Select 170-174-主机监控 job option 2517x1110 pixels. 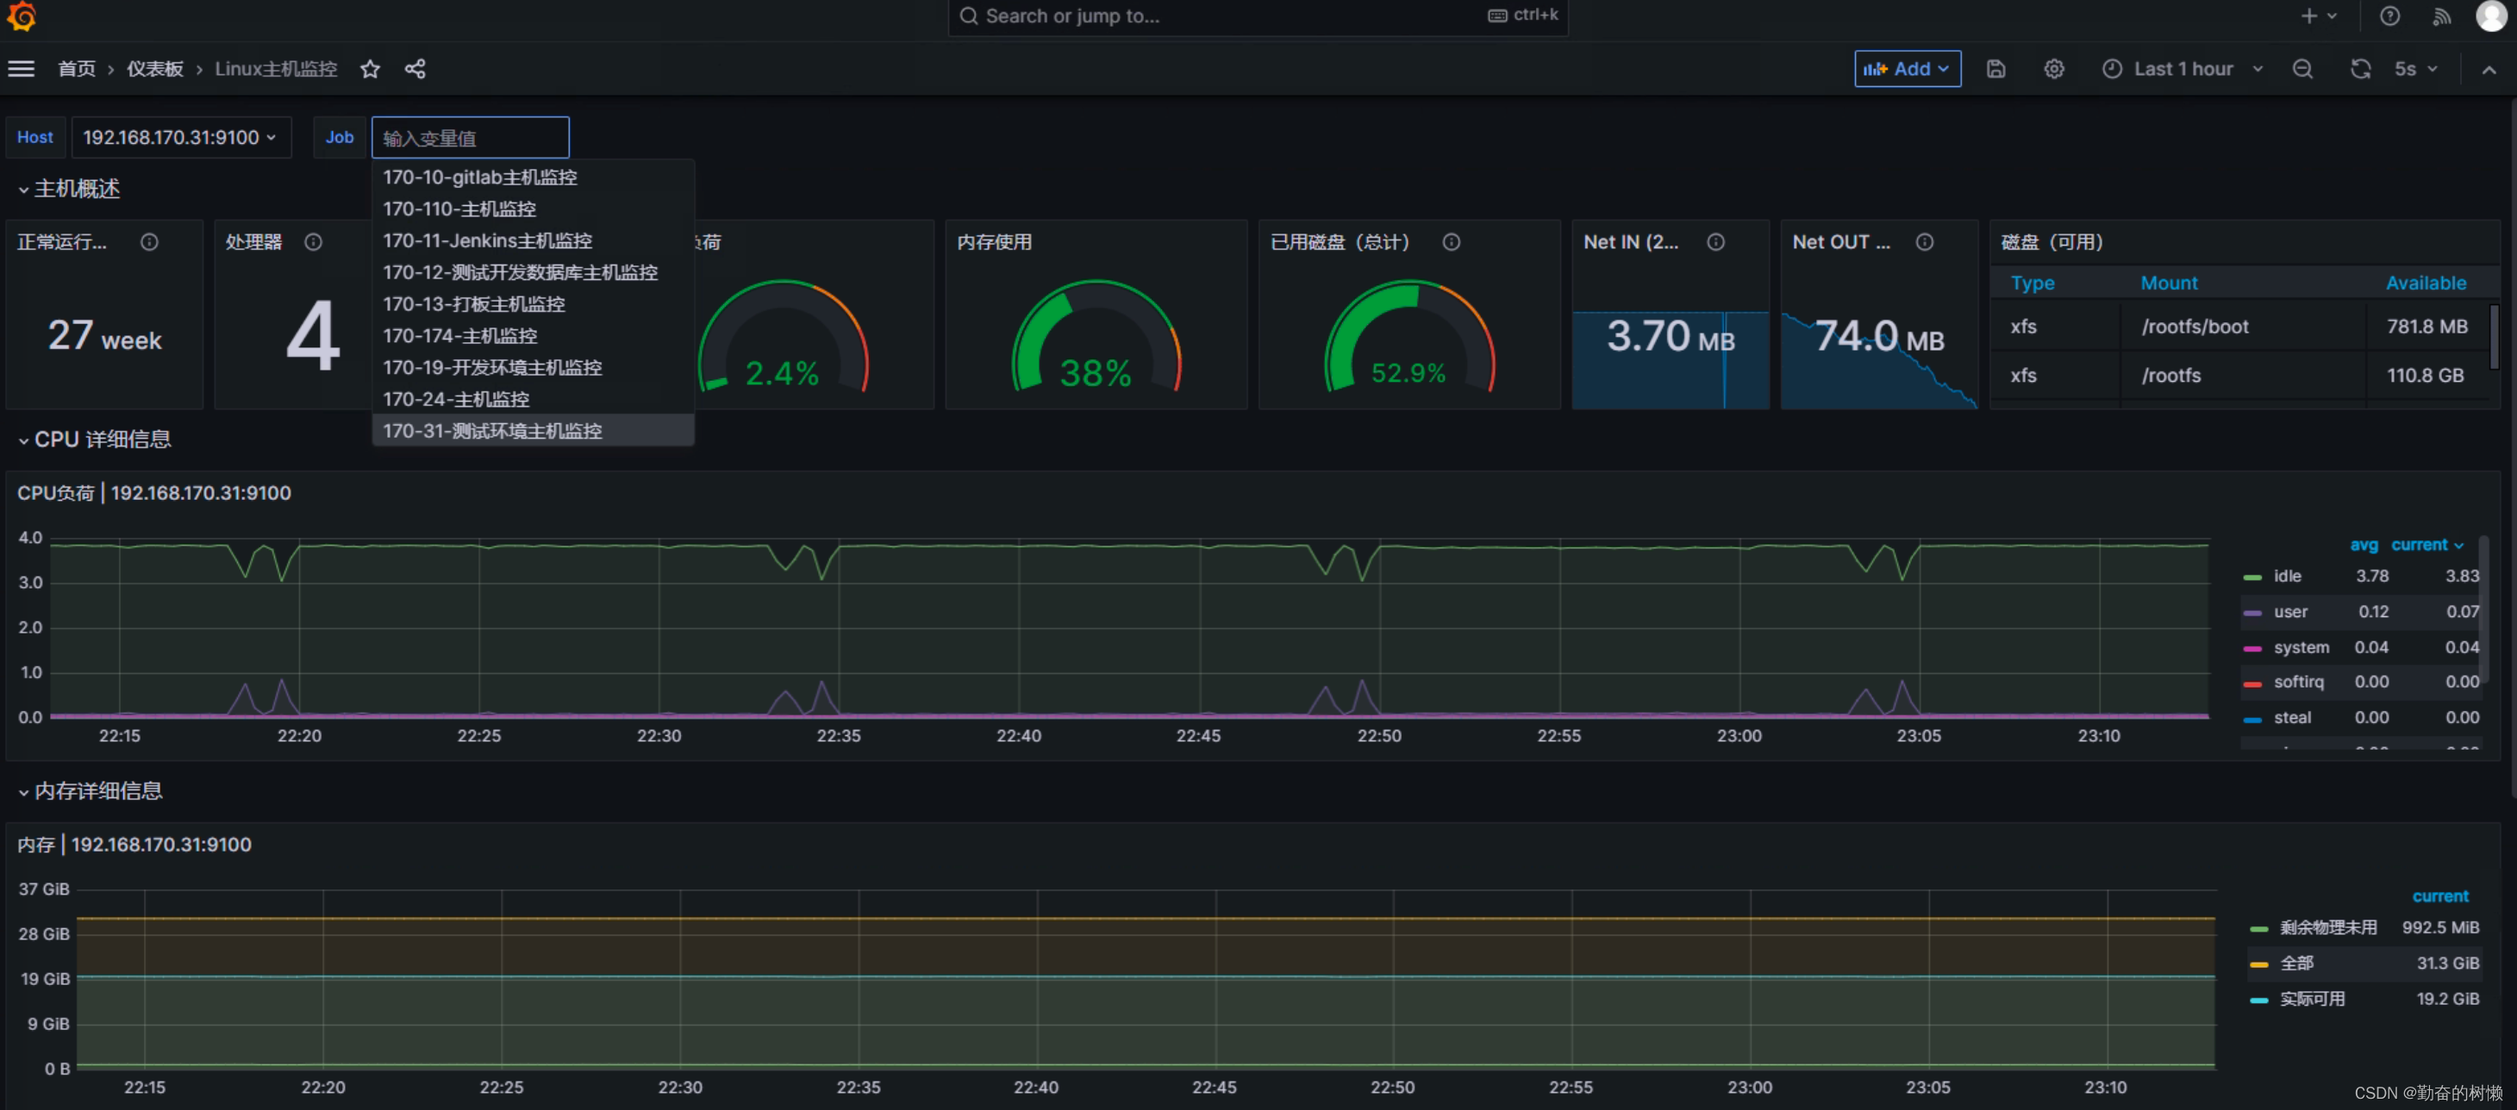click(534, 335)
